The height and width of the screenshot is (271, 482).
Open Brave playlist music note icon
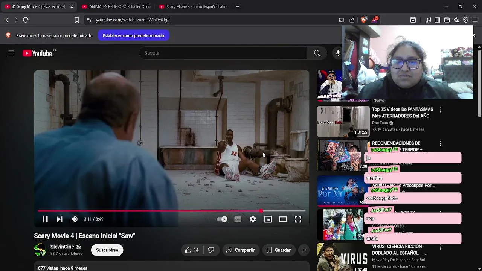coord(428,20)
